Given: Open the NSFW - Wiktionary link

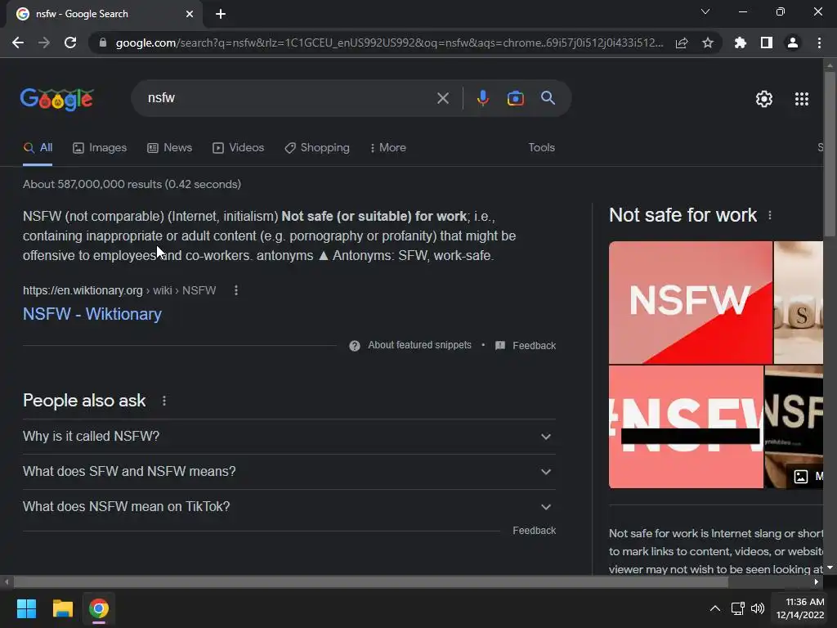Looking at the screenshot, I should [x=92, y=314].
